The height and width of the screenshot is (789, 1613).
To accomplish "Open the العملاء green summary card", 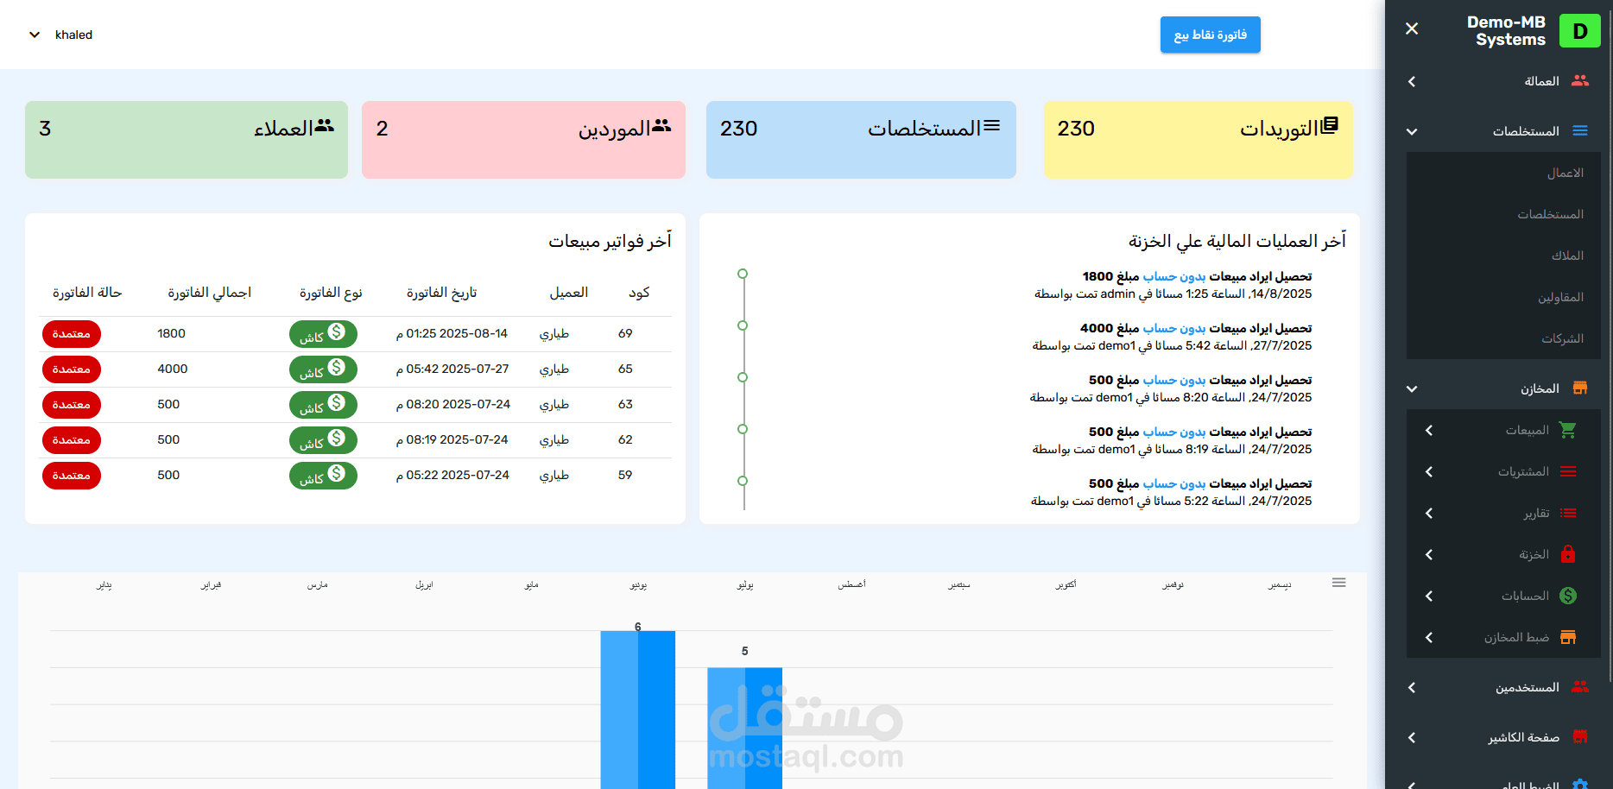I will (187, 140).
